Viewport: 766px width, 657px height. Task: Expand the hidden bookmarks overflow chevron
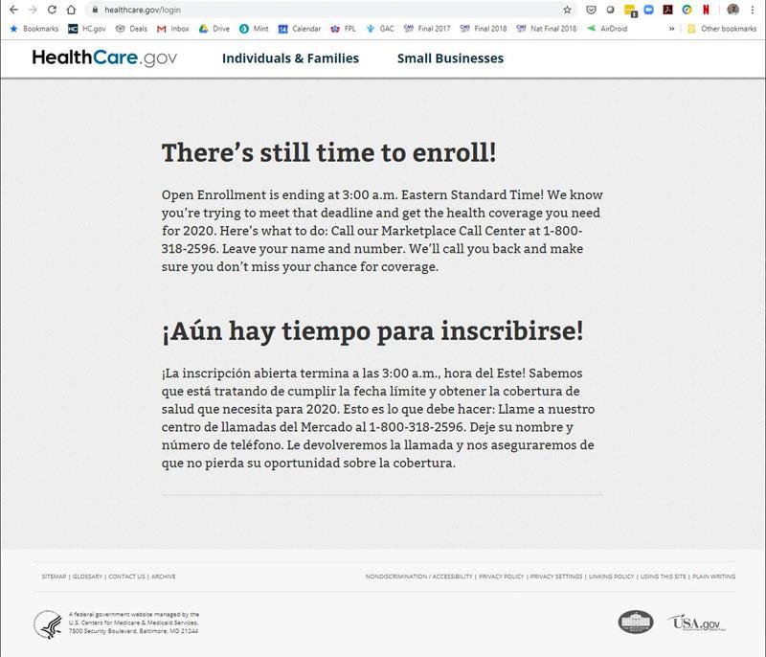pyautogui.click(x=671, y=29)
